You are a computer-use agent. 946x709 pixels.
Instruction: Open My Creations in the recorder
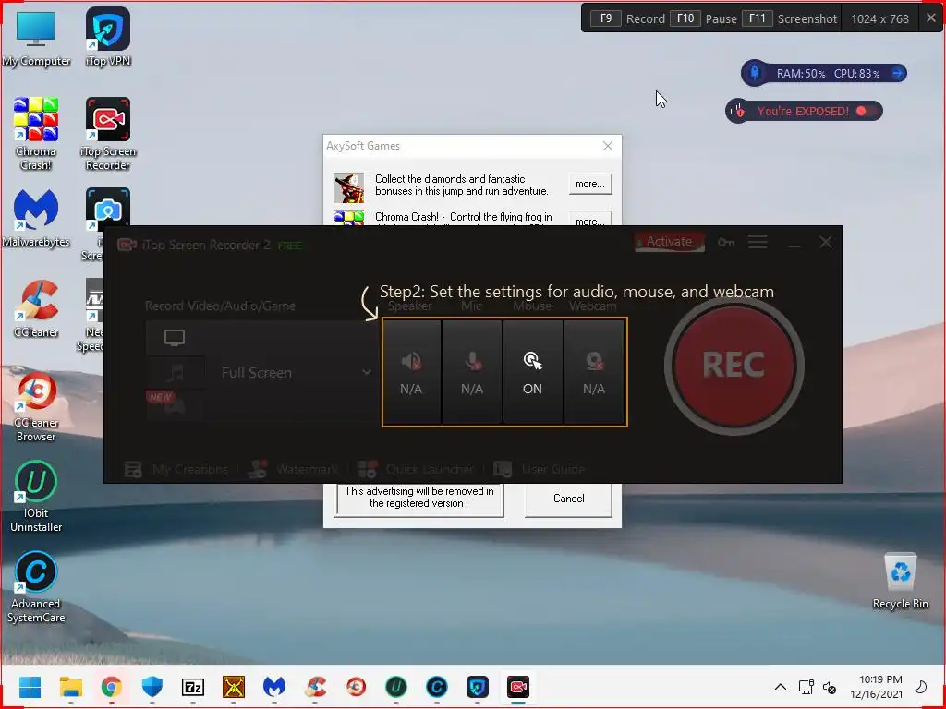[176, 469]
